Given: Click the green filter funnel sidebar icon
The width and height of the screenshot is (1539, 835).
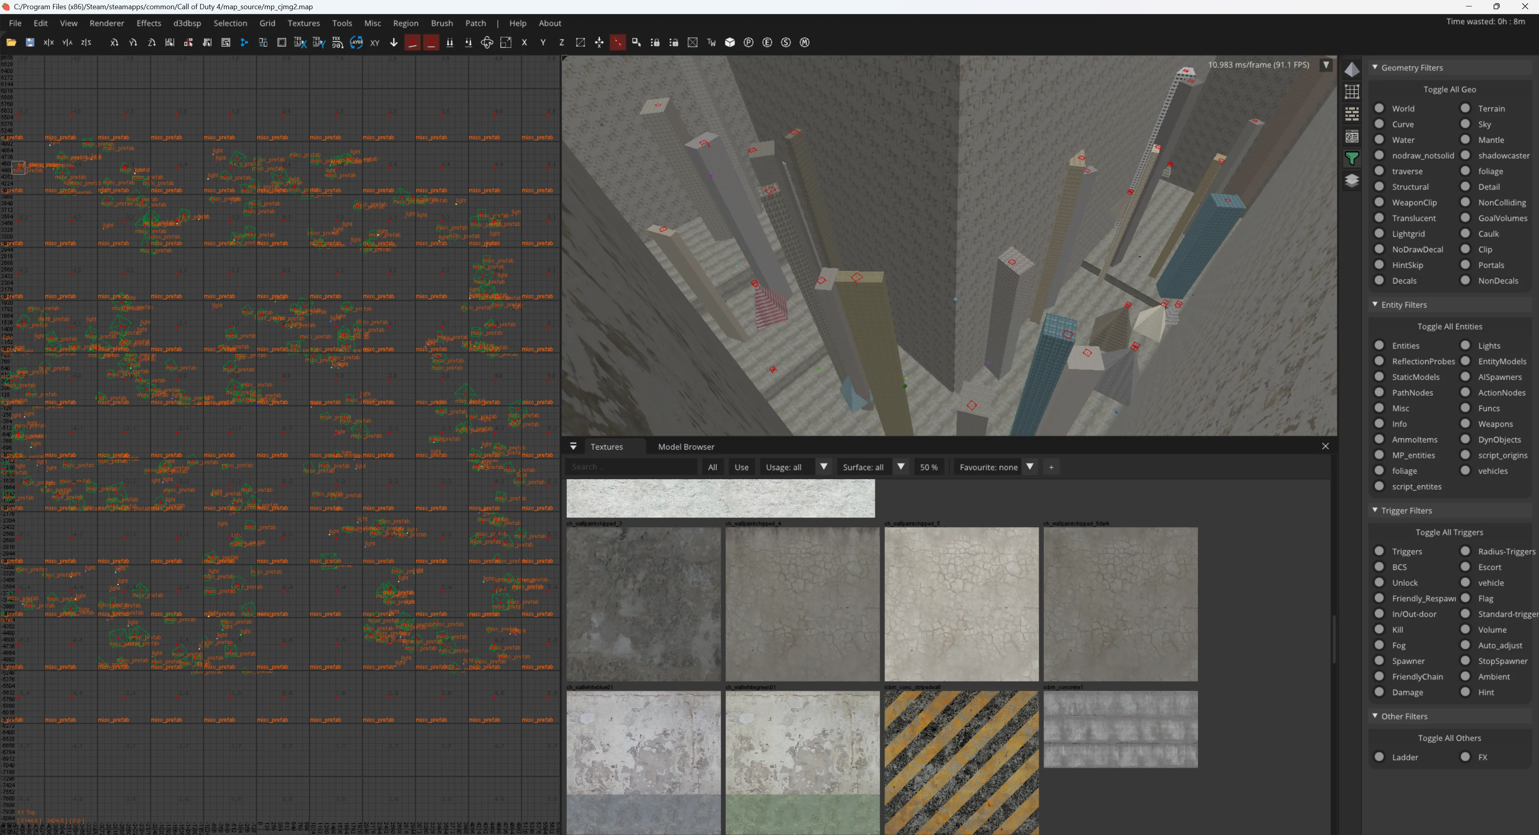Looking at the screenshot, I should click(x=1352, y=158).
